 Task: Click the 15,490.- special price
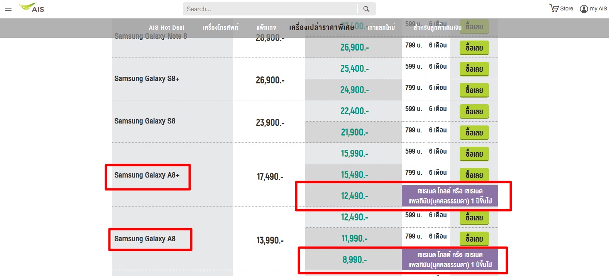(x=355, y=175)
